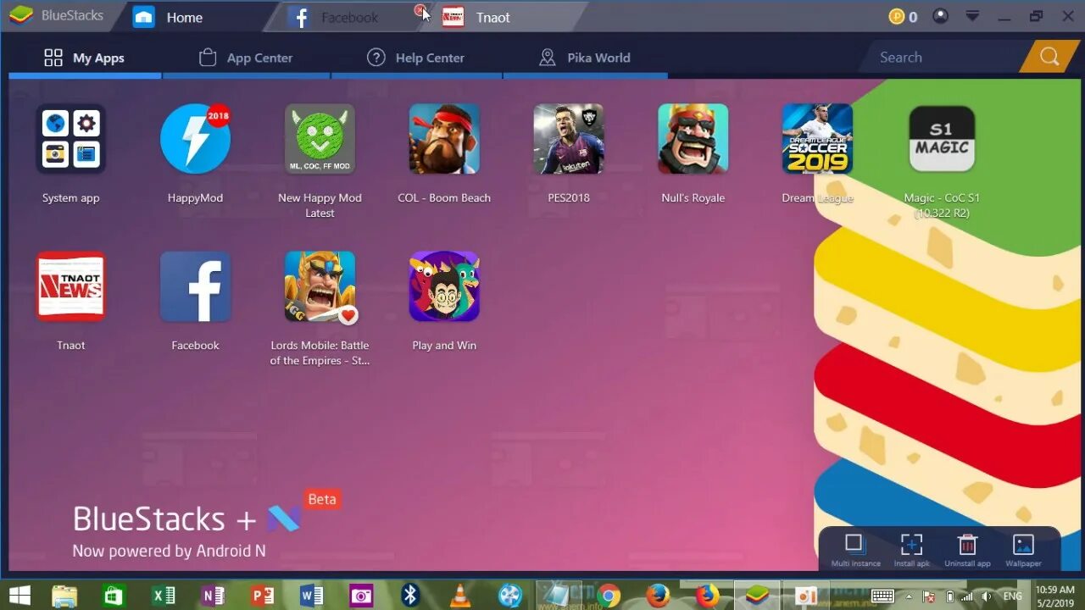Show hidden system tray icons

910,596
